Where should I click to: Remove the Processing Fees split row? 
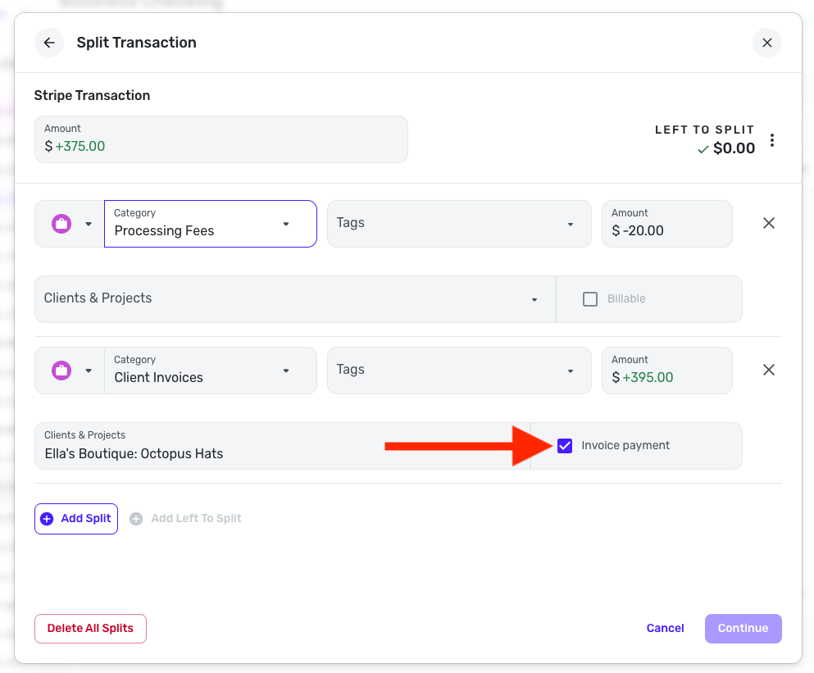point(768,223)
